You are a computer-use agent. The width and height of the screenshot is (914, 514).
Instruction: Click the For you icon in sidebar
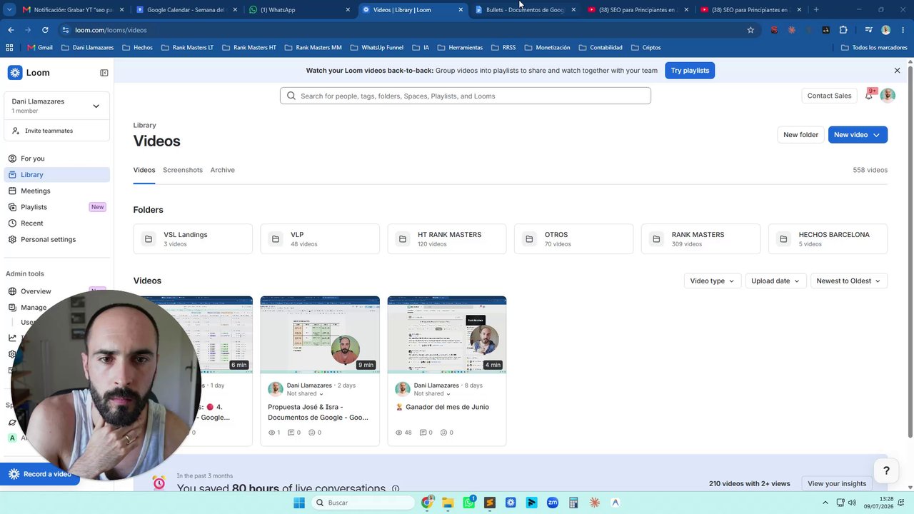(x=12, y=158)
